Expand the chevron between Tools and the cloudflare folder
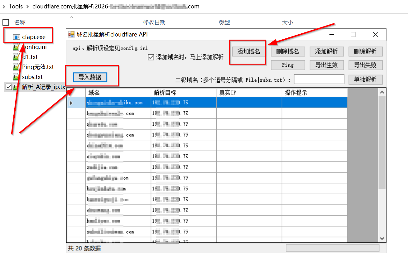408x253 pixels. [x=27, y=7]
